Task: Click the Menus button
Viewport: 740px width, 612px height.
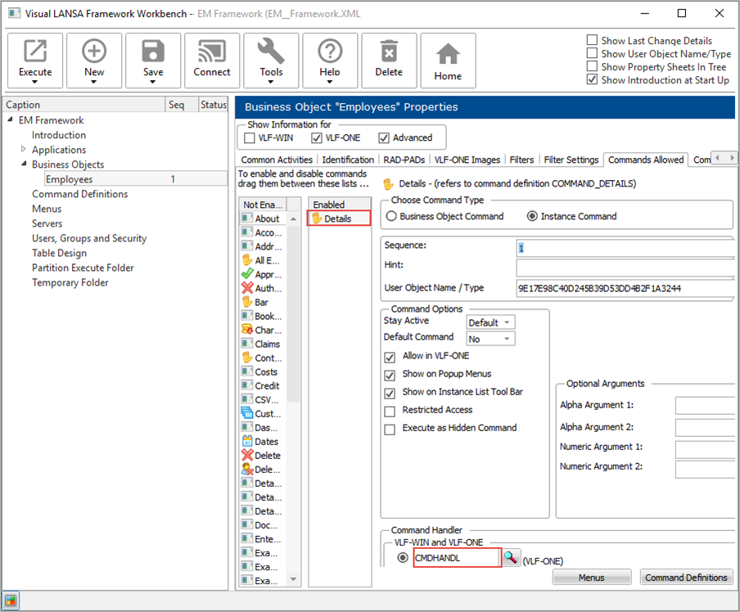Action: pyautogui.click(x=591, y=578)
